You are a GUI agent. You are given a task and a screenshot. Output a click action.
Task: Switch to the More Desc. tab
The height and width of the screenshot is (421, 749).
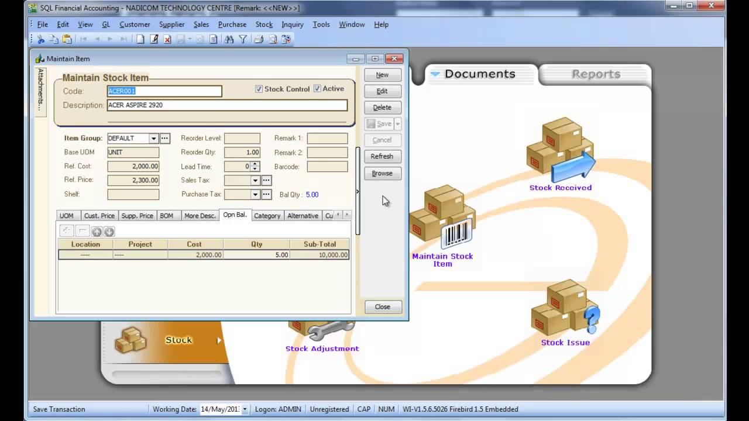tap(200, 216)
